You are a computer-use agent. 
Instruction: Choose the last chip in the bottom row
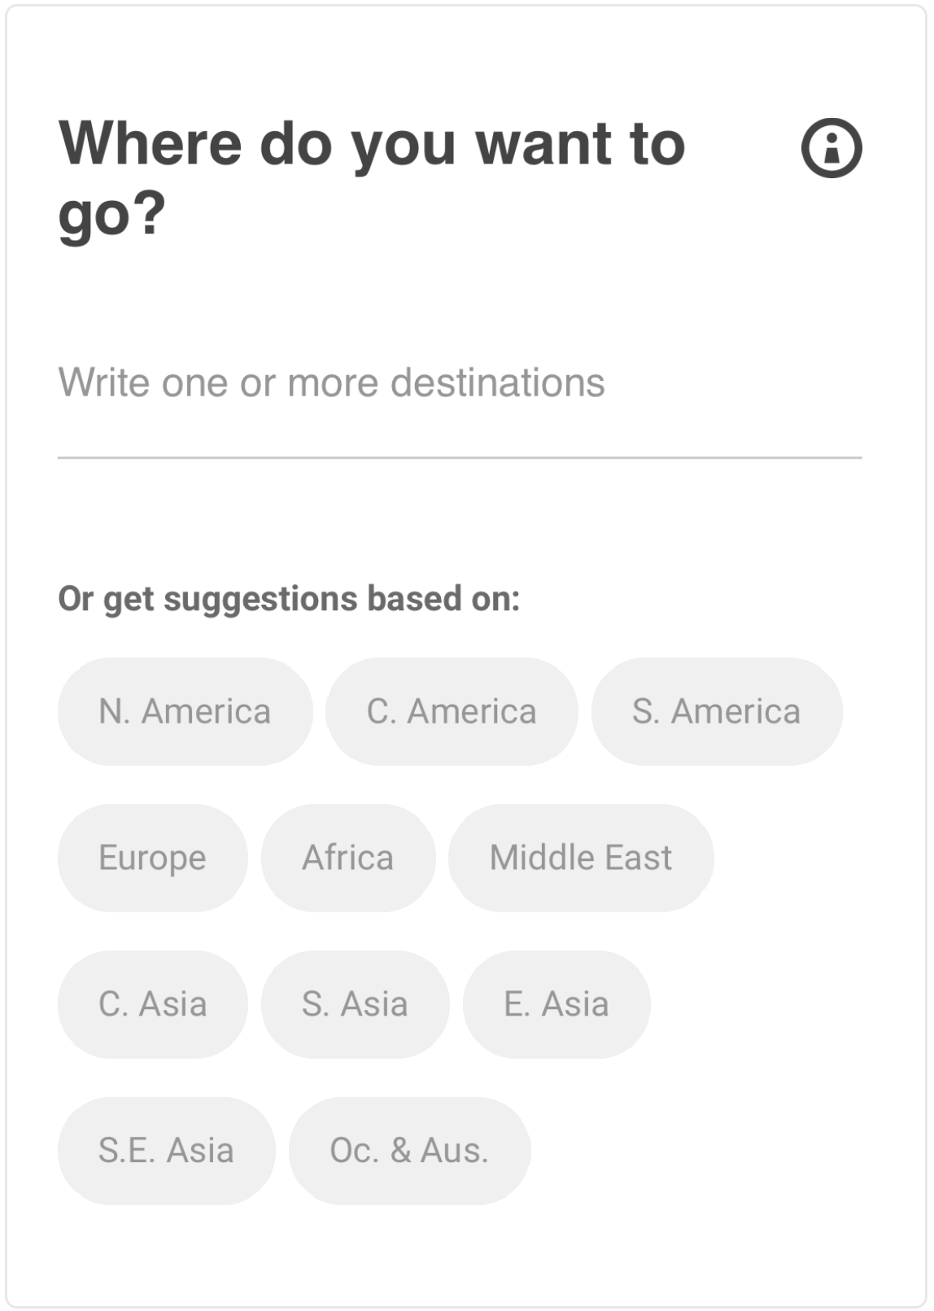[x=408, y=1150]
